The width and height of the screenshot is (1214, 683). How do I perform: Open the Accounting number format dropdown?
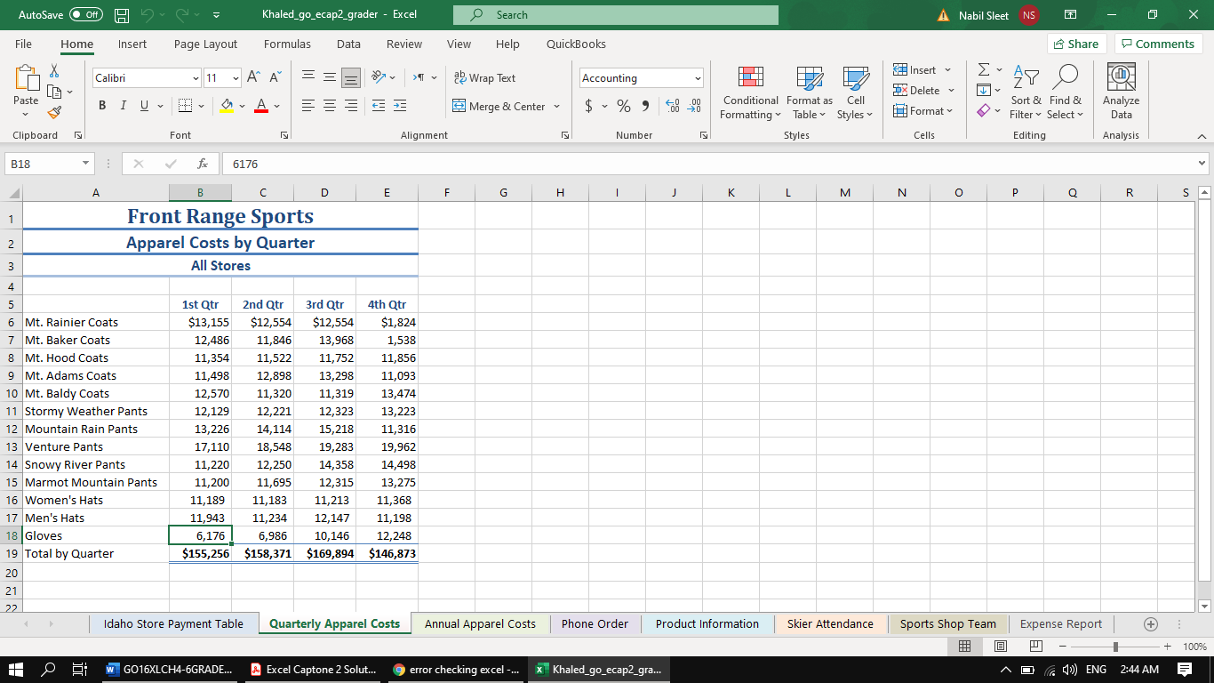point(698,78)
